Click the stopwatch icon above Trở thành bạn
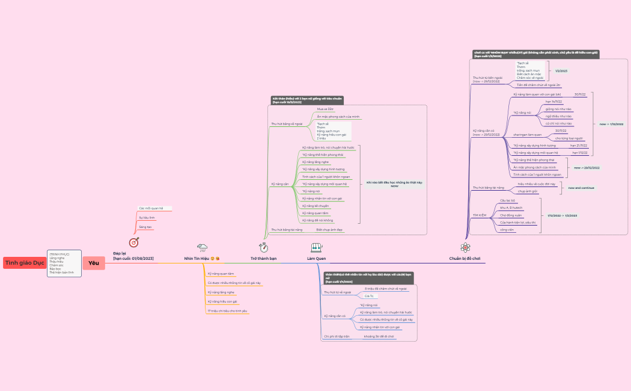The width and height of the screenshot is (631, 391). point(264,247)
